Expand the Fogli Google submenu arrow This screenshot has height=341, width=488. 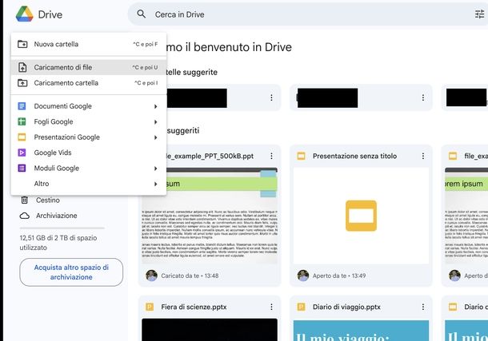(156, 122)
